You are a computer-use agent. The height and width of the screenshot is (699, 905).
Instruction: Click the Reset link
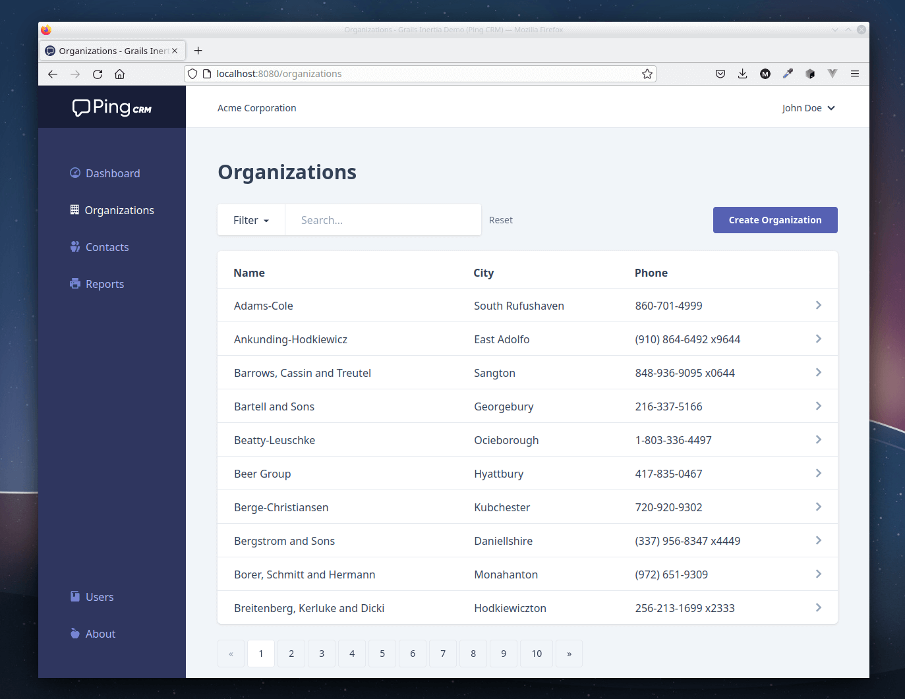point(501,220)
